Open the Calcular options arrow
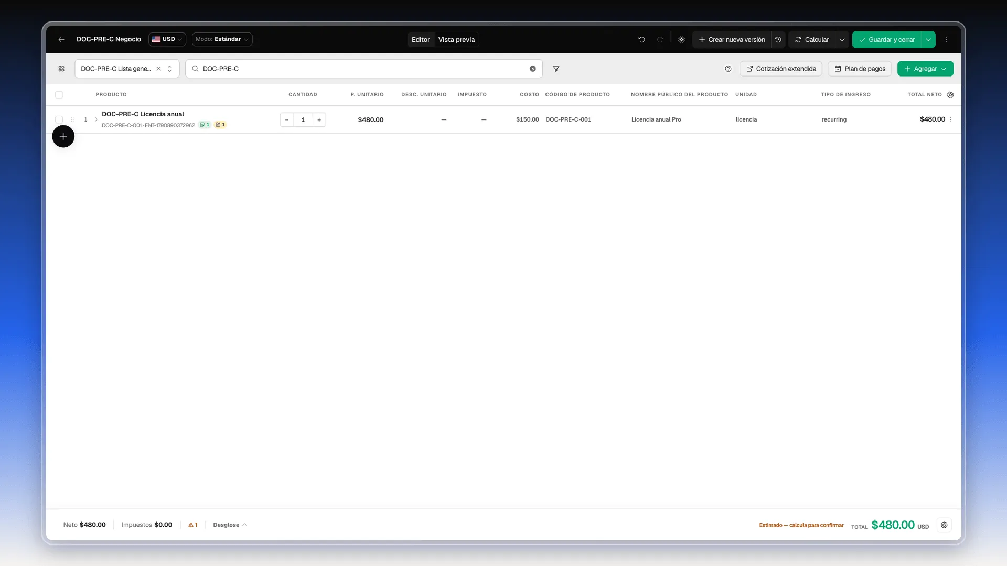The image size is (1007, 566). (x=842, y=40)
